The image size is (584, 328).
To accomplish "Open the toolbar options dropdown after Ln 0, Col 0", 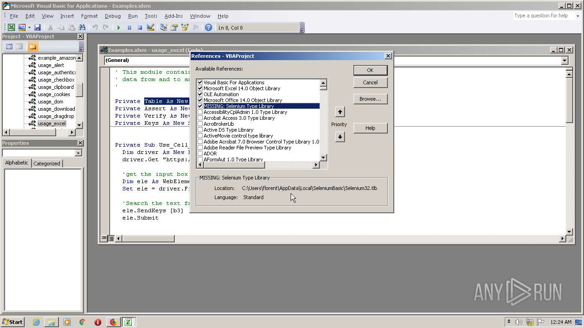I will coord(302,28).
